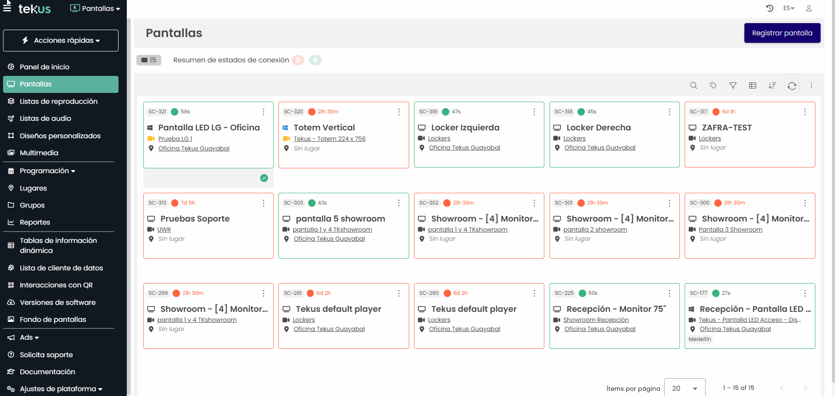Open options menu for SC-320 Totem Vertical
Screen dimensions: 835x396
coord(399,112)
